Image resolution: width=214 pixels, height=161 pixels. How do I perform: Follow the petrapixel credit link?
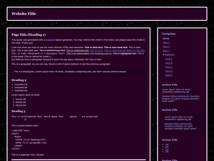[x=49, y=40]
